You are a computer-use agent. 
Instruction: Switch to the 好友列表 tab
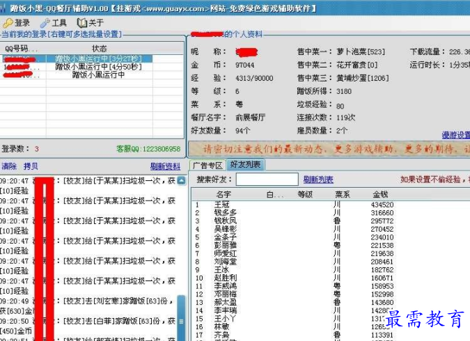(245, 164)
